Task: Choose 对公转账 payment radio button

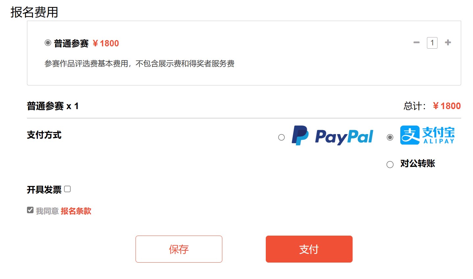Action: (390, 165)
